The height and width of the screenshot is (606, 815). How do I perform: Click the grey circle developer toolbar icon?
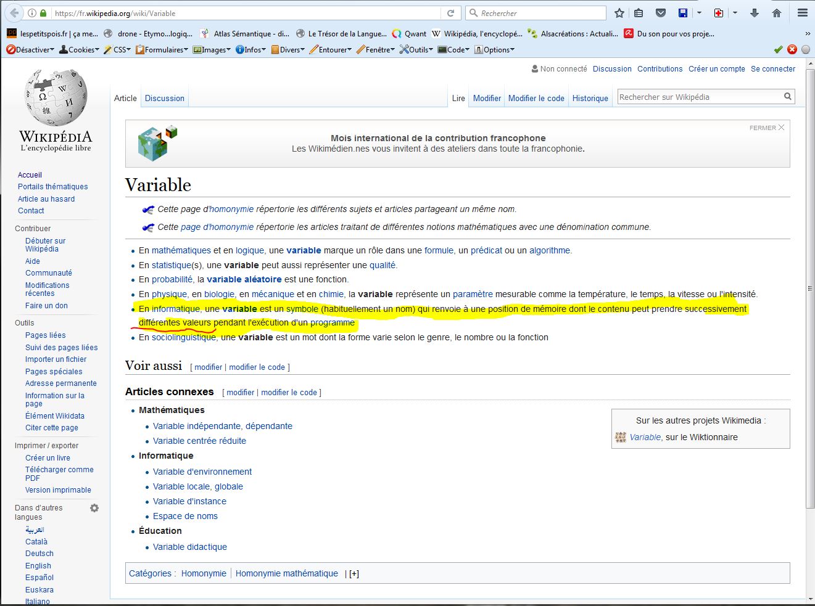[x=806, y=49]
